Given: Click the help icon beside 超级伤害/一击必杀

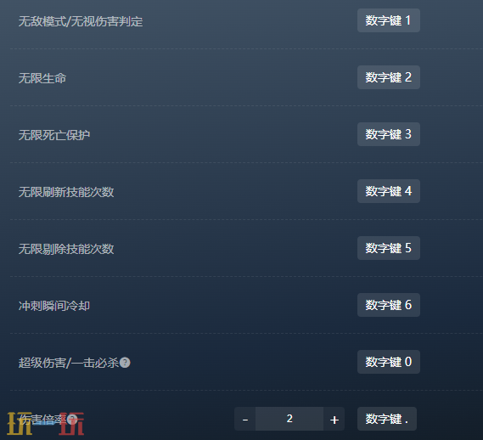Looking at the screenshot, I should click(125, 363).
